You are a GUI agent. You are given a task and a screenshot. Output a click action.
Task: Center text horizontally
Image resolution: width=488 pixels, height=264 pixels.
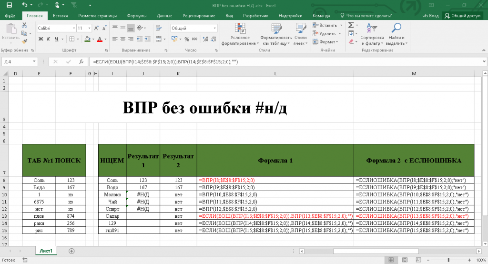pyautogui.click(x=123, y=39)
